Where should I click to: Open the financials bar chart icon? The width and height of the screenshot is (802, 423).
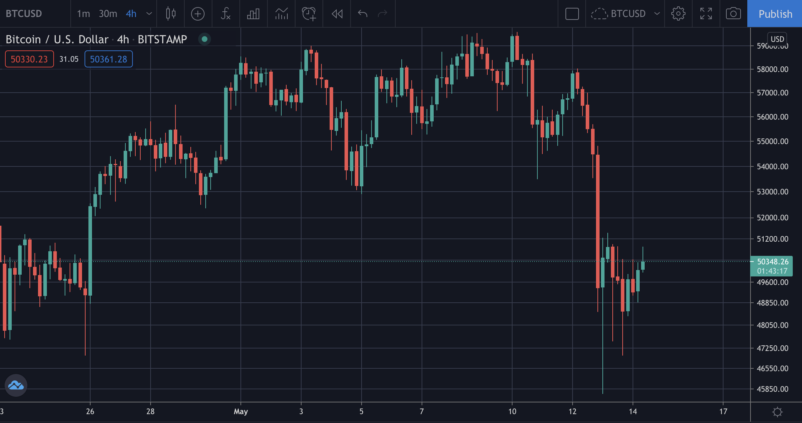[253, 14]
